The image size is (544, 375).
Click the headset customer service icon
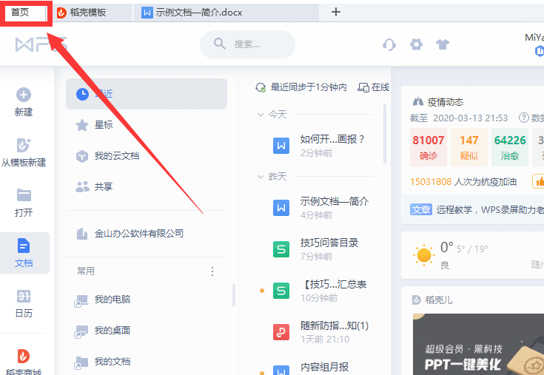[389, 44]
